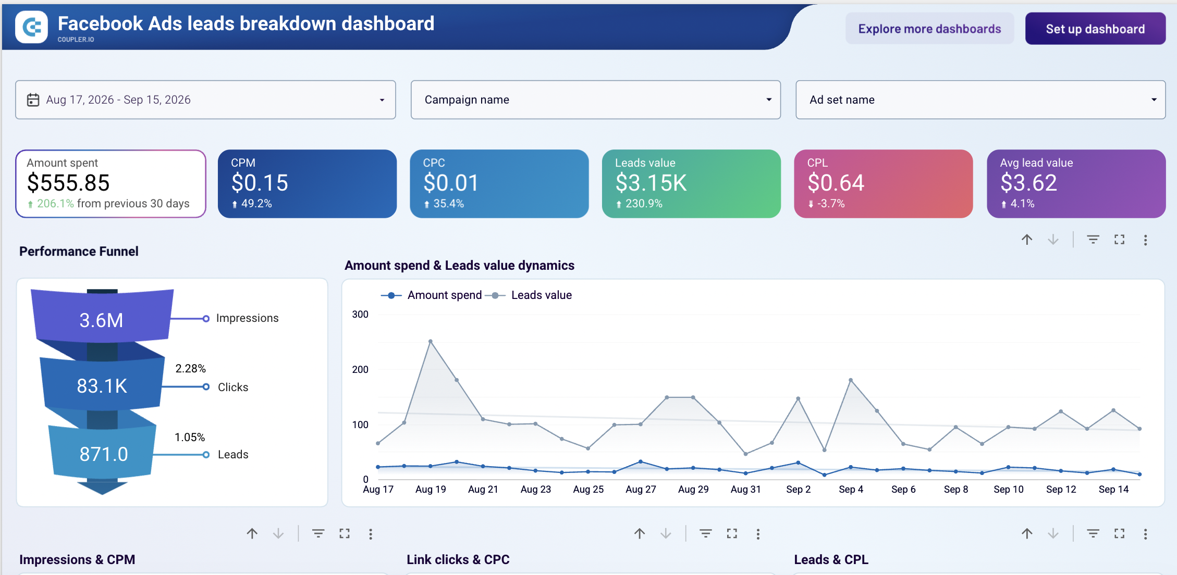Click the 871.0 Leads funnel segment

point(103,453)
